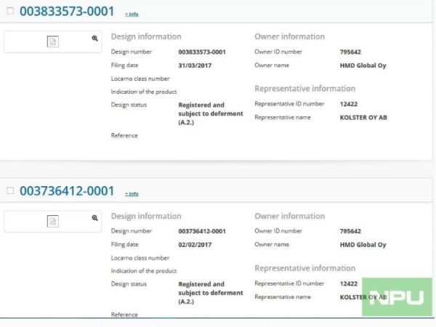
Task: Tick the checkbox for design 003736412-0001
Action: click(10, 190)
